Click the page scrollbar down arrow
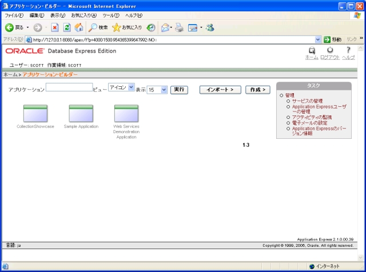Image resolution: width=366 pixels, height=272 pixels. (x=360, y=258)
